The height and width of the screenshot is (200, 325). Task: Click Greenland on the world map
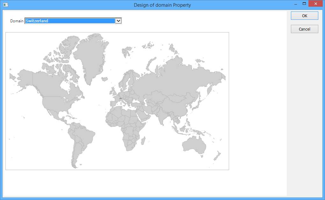(x=91, y=58)
